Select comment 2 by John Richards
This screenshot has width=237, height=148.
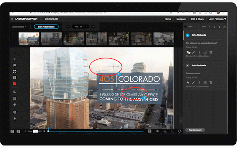click(205, 35)
